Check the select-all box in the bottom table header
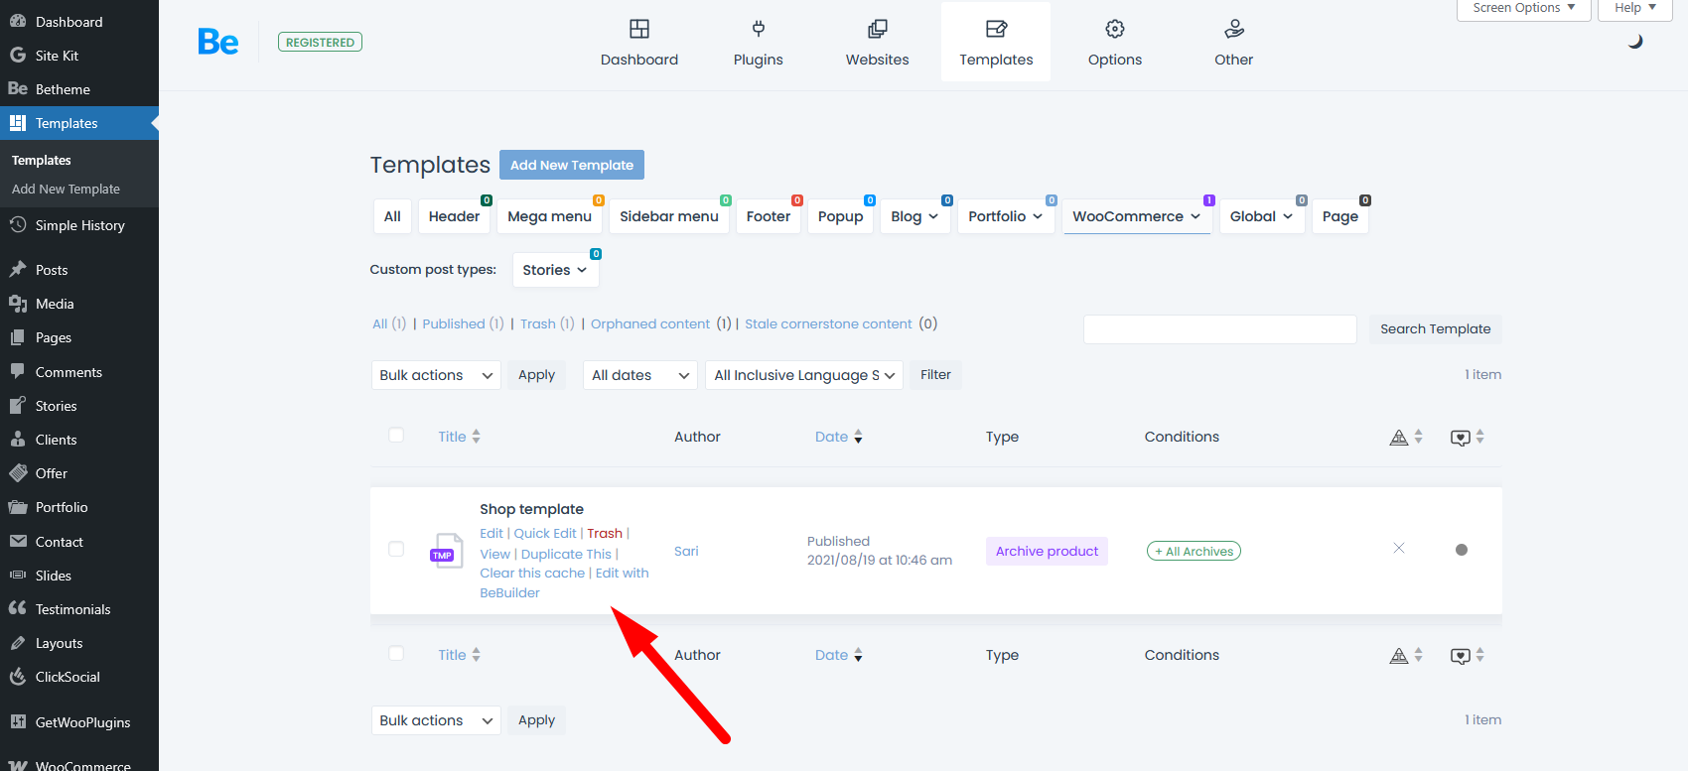1688x771 pixels. coord(396,653)
